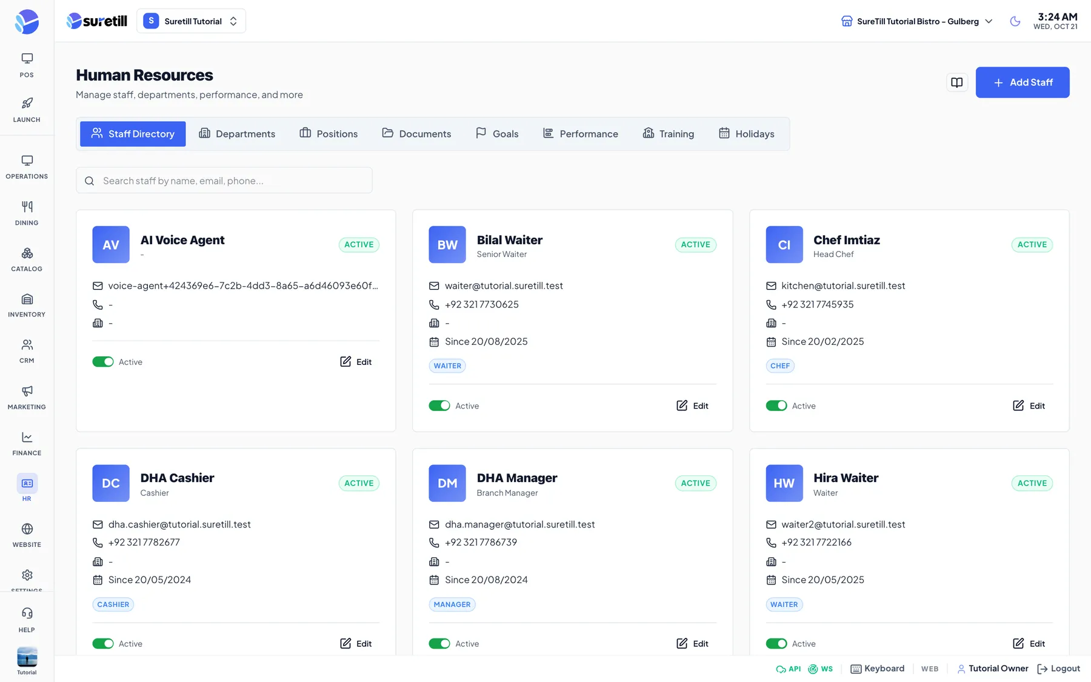Edit the Chef Imtiaz staff card
The width and height of the screenshot is (1091, 682).
click(1029, 406)
